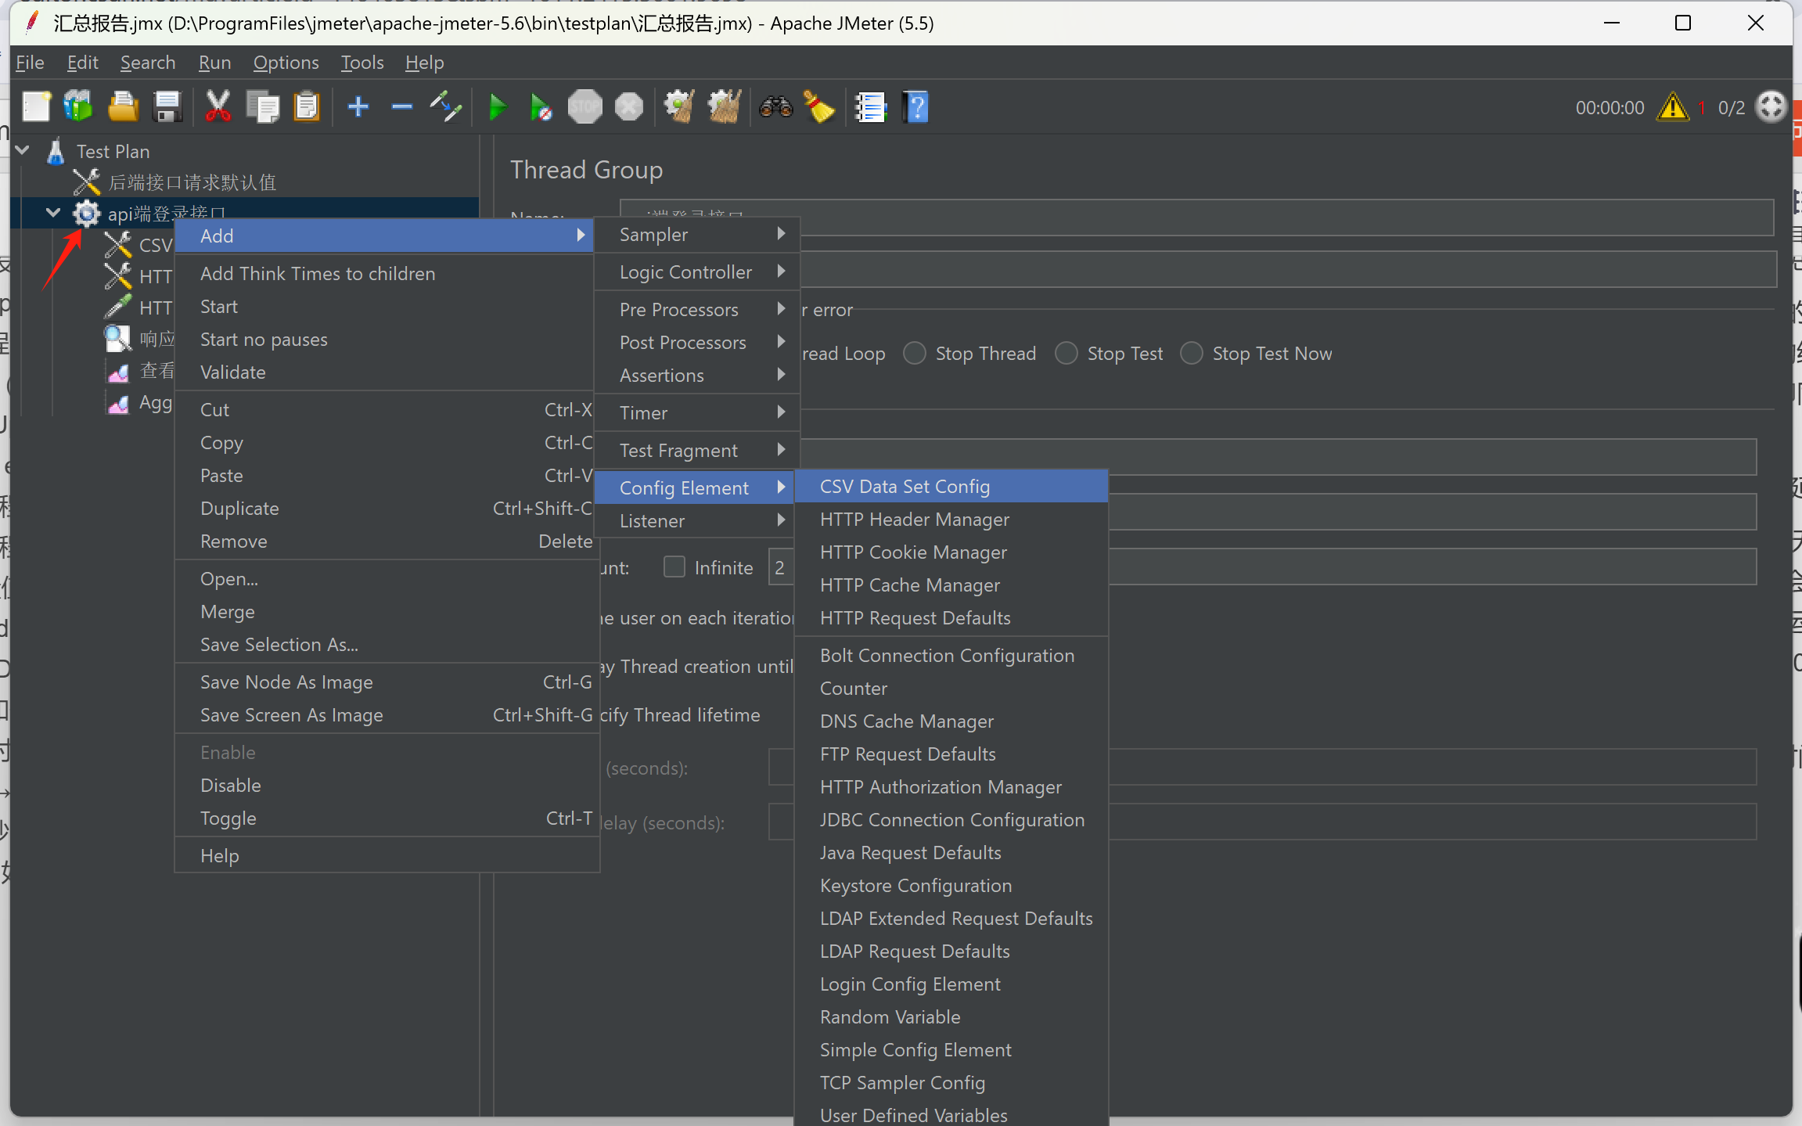Select the api thread group gear icon

tap(86, 214)
